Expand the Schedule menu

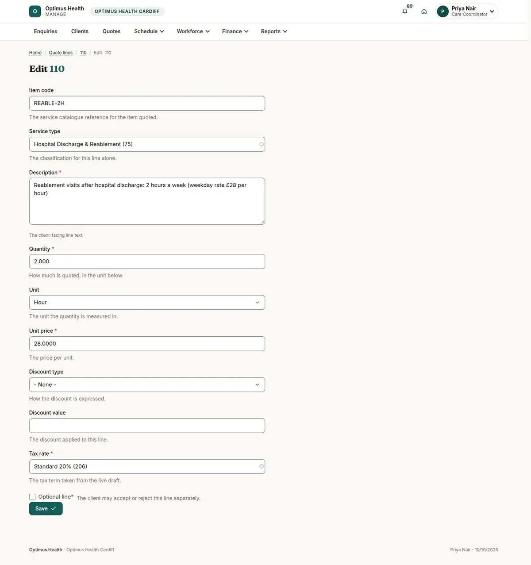point(149,31)
